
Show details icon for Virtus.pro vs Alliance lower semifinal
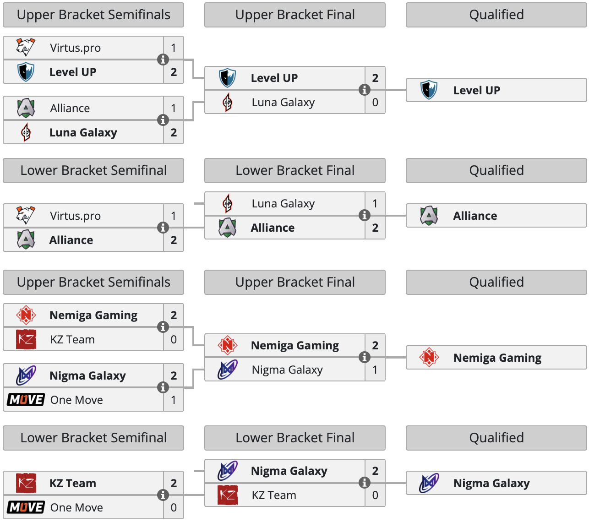coord(163,228)
